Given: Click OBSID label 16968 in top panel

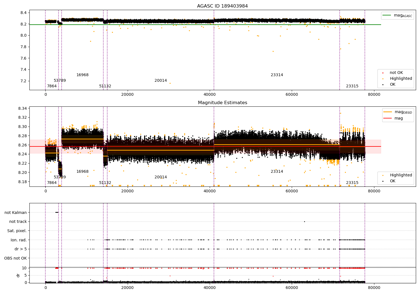Looking at the screenshot, I should tap(82, 75).
